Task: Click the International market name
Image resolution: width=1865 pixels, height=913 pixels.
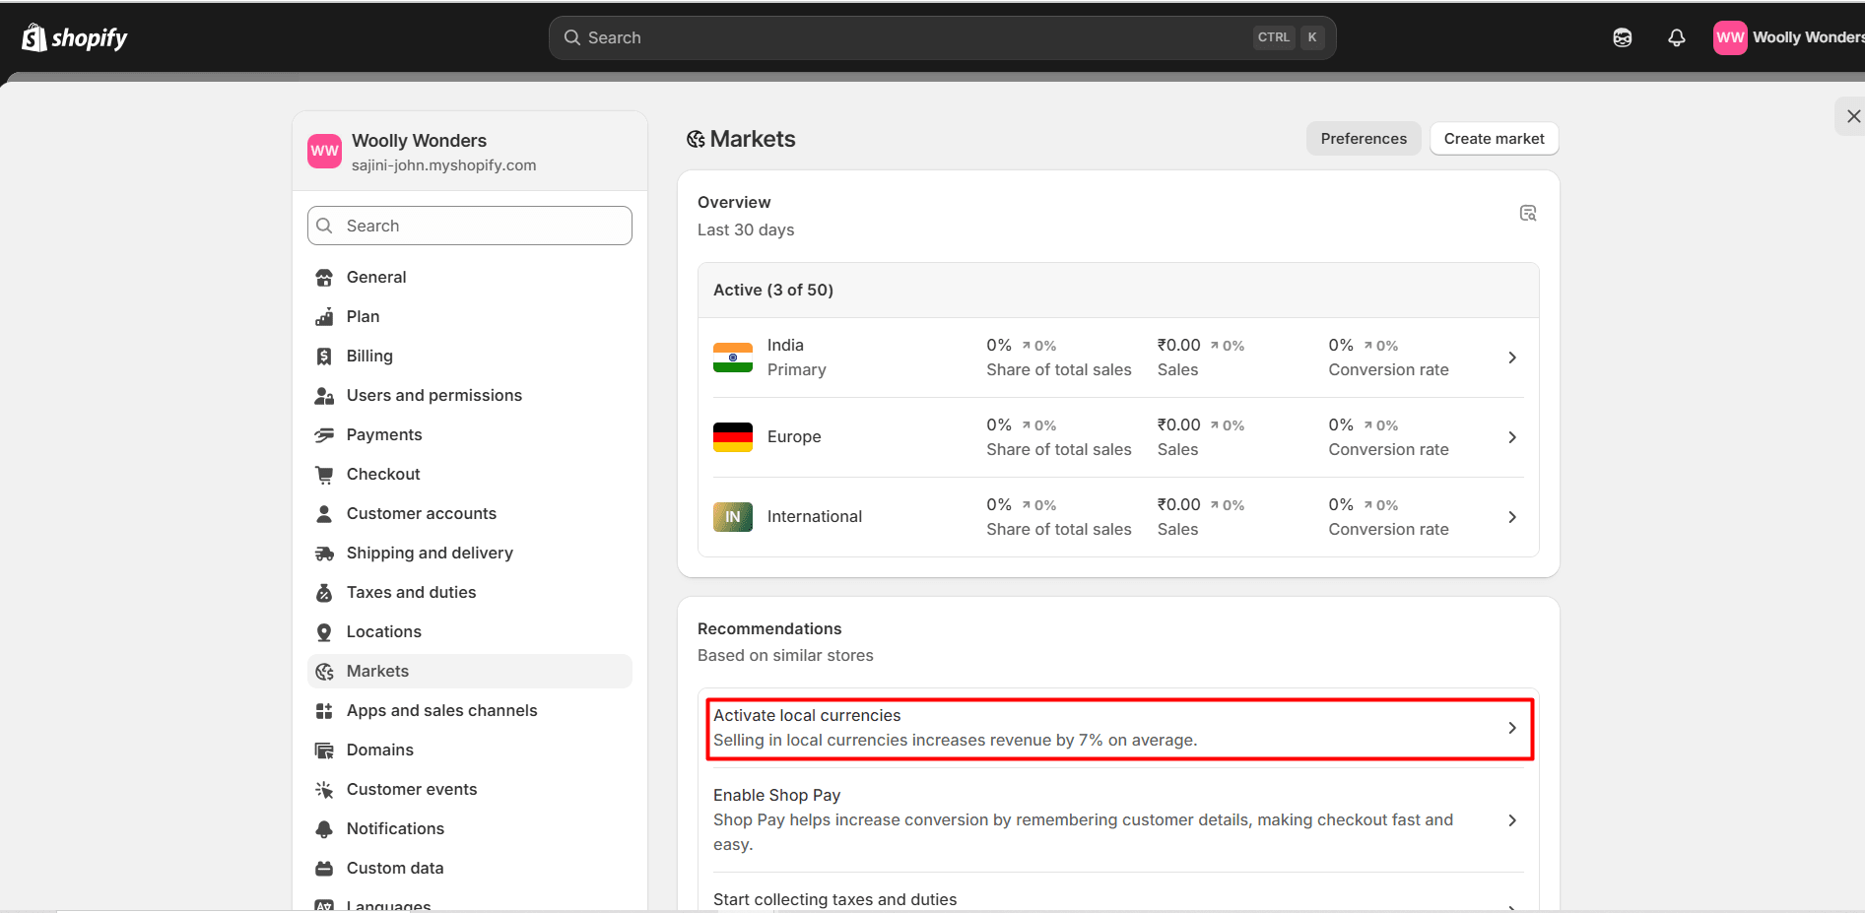Action: (815, 516)
